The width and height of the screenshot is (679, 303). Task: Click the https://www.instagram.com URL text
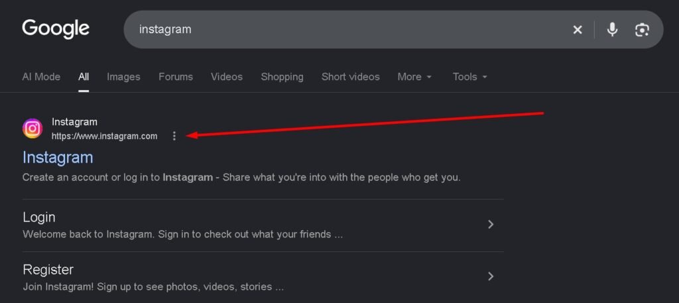pyautogui.click(x=104, y=136)
